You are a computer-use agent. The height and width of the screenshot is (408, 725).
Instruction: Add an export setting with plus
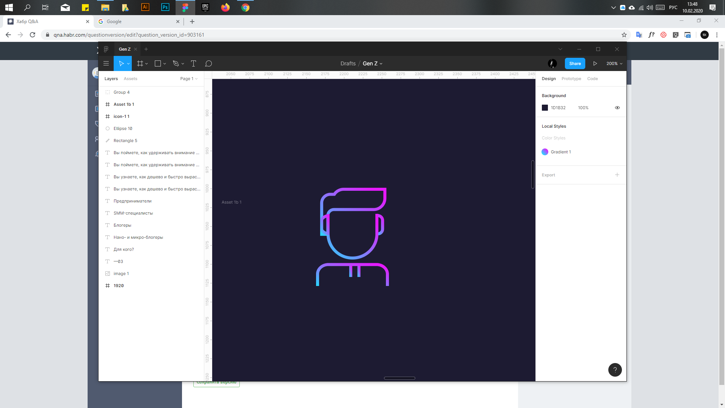click(617, 175)
